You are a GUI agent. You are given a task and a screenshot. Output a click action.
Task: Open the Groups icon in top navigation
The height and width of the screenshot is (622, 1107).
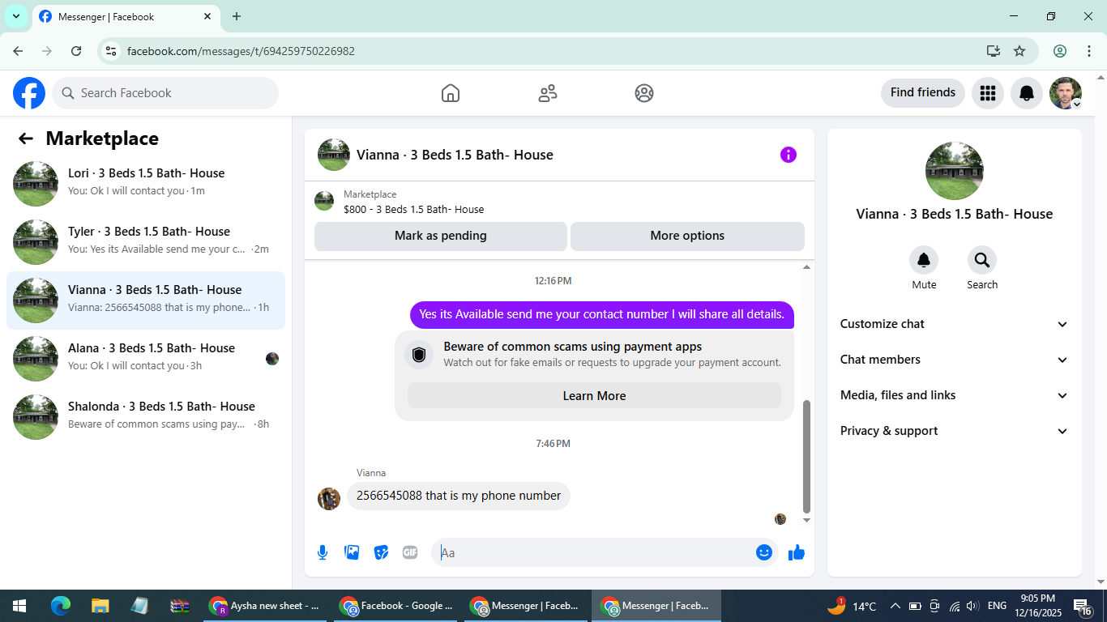[x=644, y=93]
